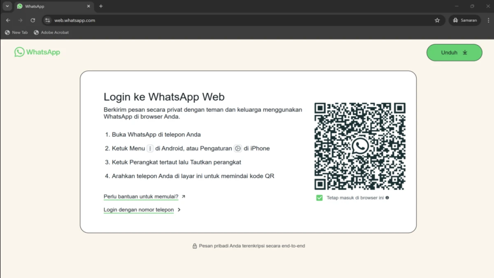The height and width of the screenshot is (278, 494).
Task: Click 'Login ke WhatsApp Web' heading
Action: [x=164, y=97]
